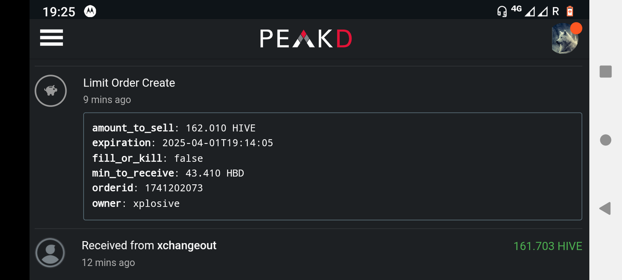The height and width of the screenshot is (280, 622).
Task: Tap the amount_to_sell 162.010 HIVE line
Action: coord(174,128)
